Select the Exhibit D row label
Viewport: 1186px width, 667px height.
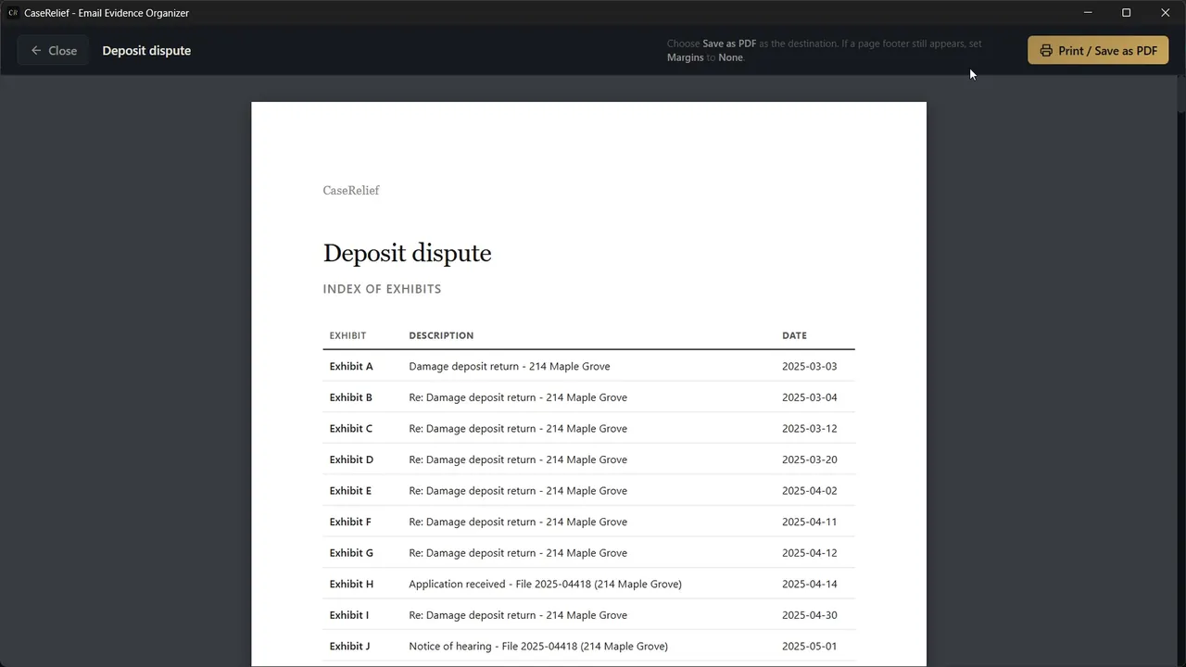[x=351, y=459]
